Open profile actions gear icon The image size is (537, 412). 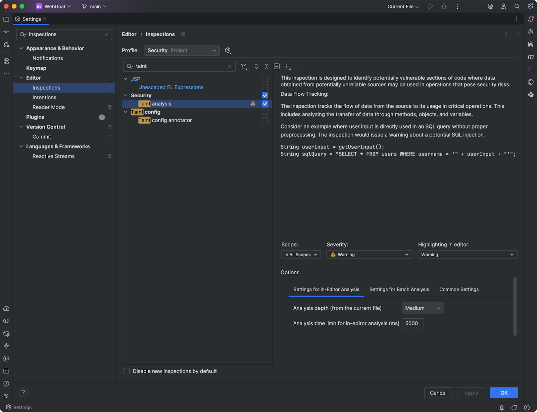click(228, 50)
